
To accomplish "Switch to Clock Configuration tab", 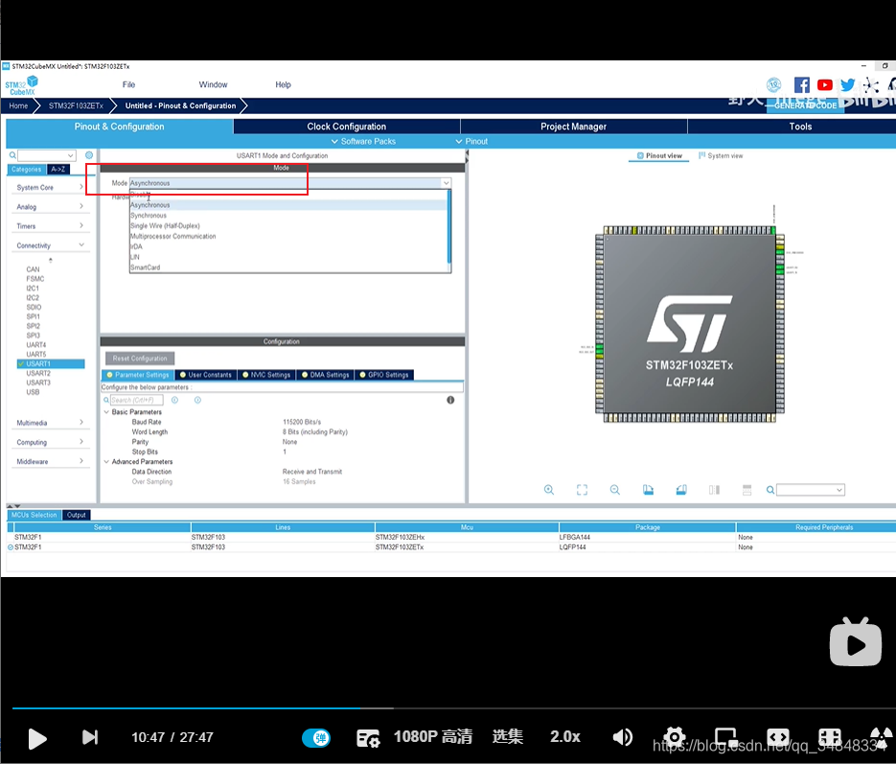I will pos(346,127).
